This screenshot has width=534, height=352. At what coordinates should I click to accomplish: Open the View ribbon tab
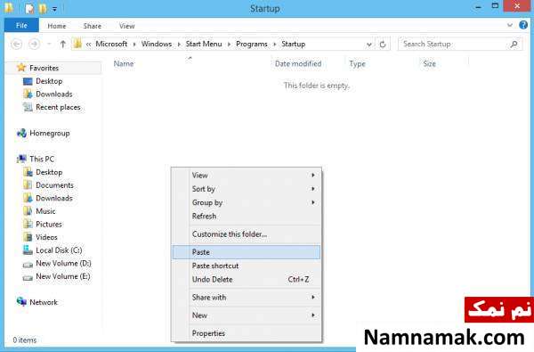click(x=126, y=26)
